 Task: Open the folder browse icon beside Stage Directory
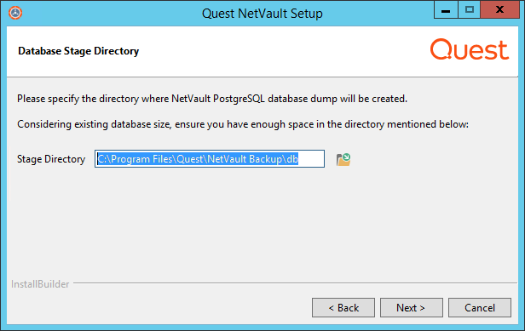[343, 159]
